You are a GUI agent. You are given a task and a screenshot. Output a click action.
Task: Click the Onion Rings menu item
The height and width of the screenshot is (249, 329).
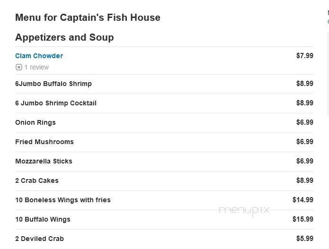(36, 122)
